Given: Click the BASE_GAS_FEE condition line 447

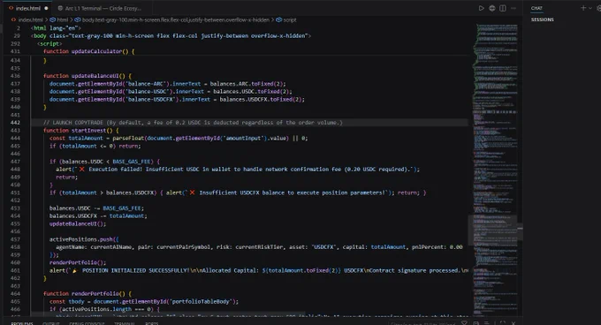Looking at the screenshot, I should [x=104, y=162].
